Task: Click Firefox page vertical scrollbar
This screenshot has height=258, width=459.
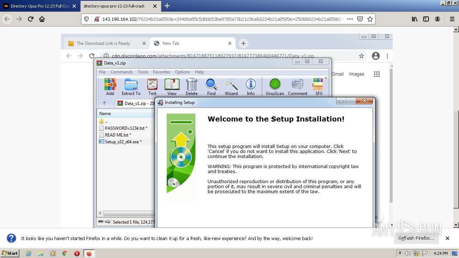Action: (456, 159)
